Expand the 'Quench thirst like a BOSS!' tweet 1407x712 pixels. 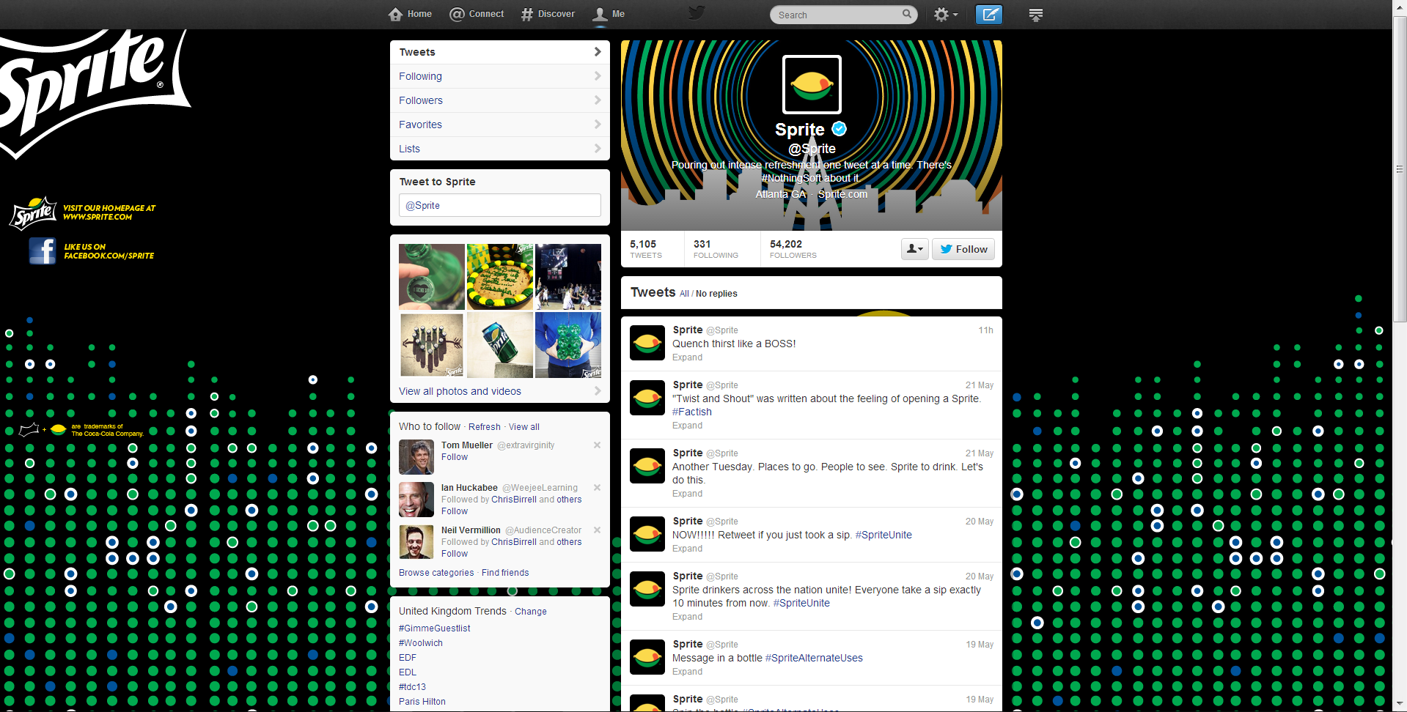(x=687, y=357)
